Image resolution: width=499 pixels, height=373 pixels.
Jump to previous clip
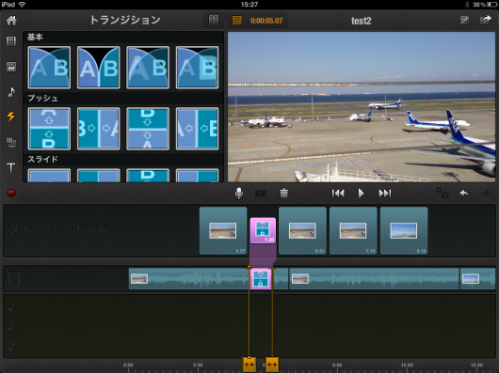pos(338,194)
